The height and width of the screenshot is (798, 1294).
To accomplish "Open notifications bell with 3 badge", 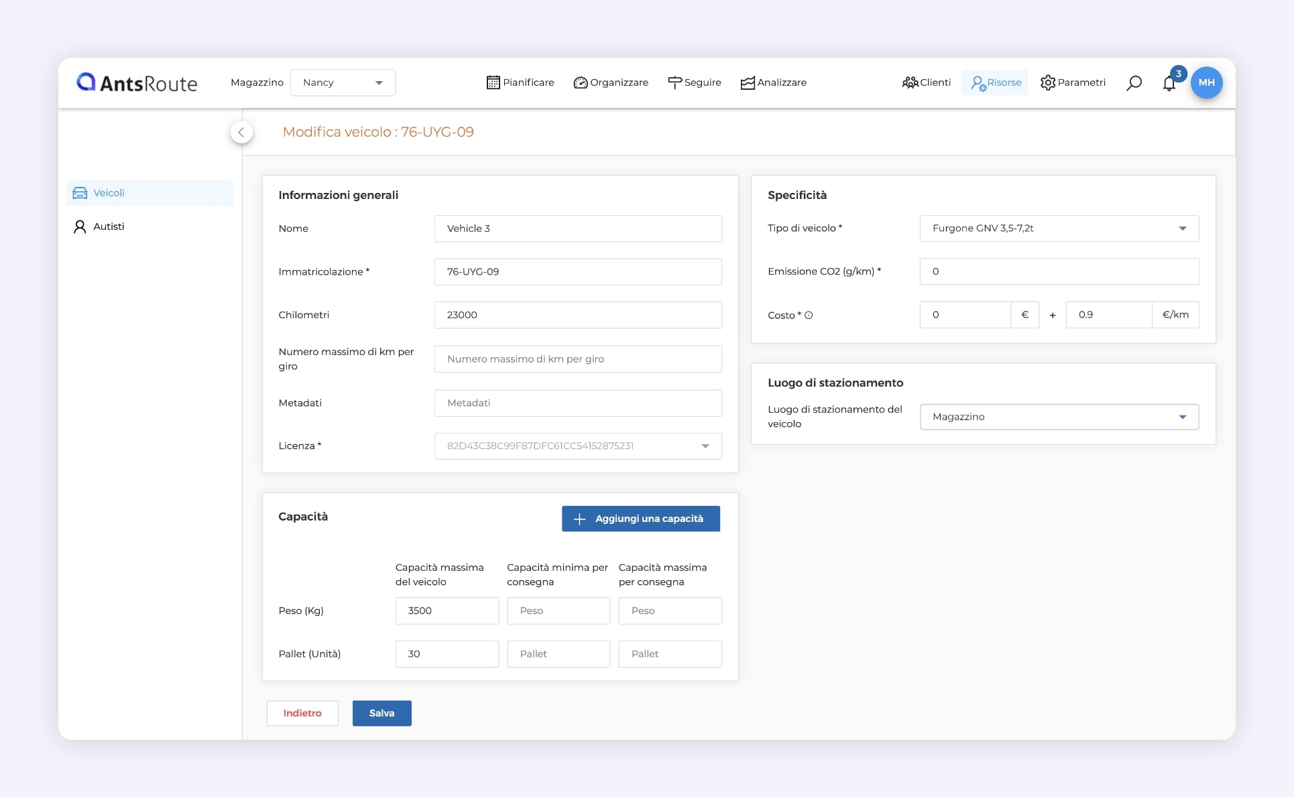I will (1169, 83).
